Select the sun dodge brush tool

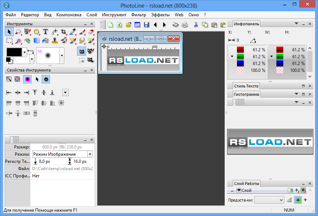91,41
